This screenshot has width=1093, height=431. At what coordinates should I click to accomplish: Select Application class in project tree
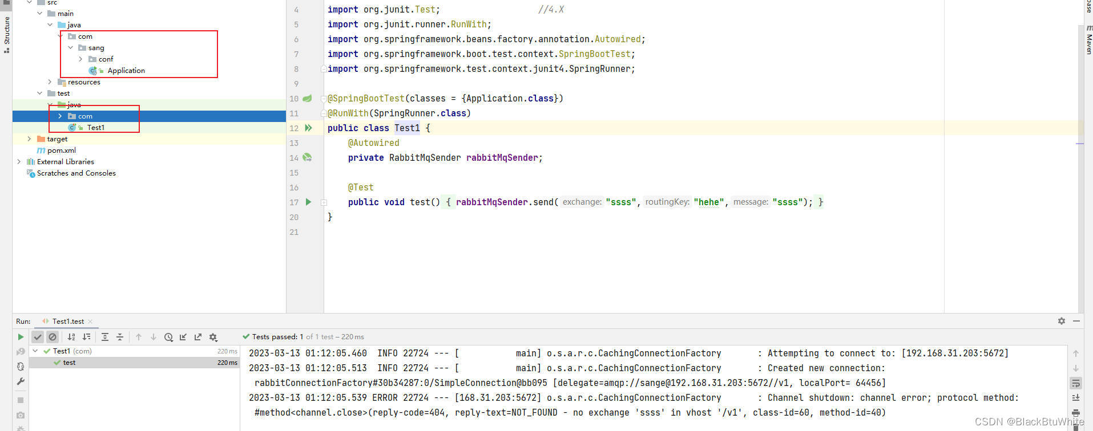126,71
